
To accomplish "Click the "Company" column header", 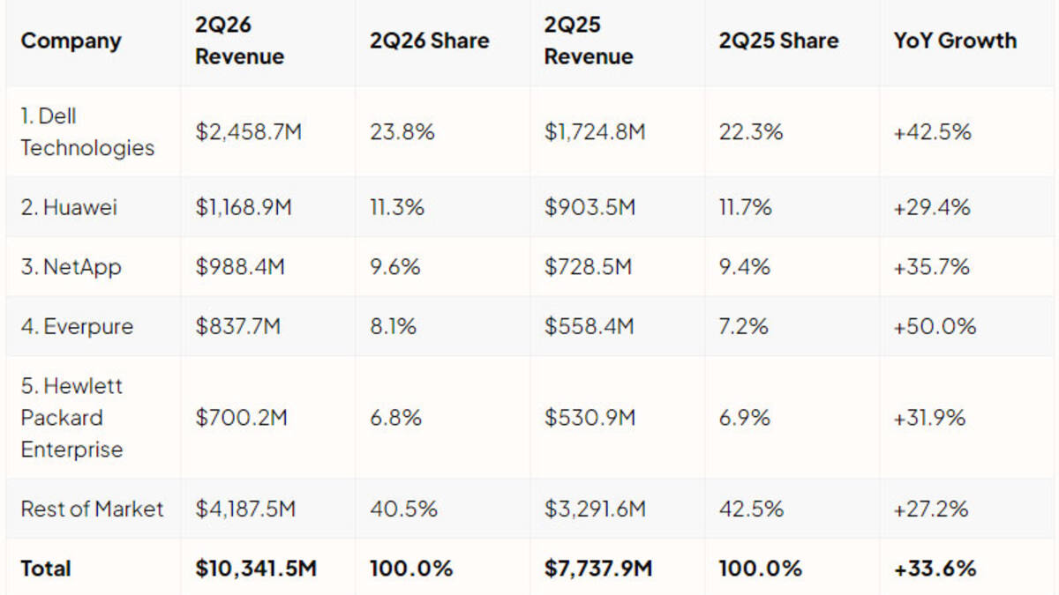I will pos(71,41).
